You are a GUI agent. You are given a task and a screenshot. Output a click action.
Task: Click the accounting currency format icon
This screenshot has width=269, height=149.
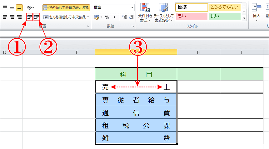[x=97, y=17]
